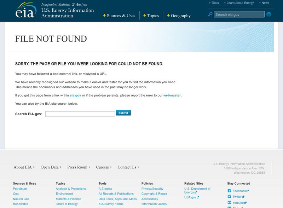Viewport: 283px width, 208px height.
Task: Click the Submit search button
Action: point(123,112)
